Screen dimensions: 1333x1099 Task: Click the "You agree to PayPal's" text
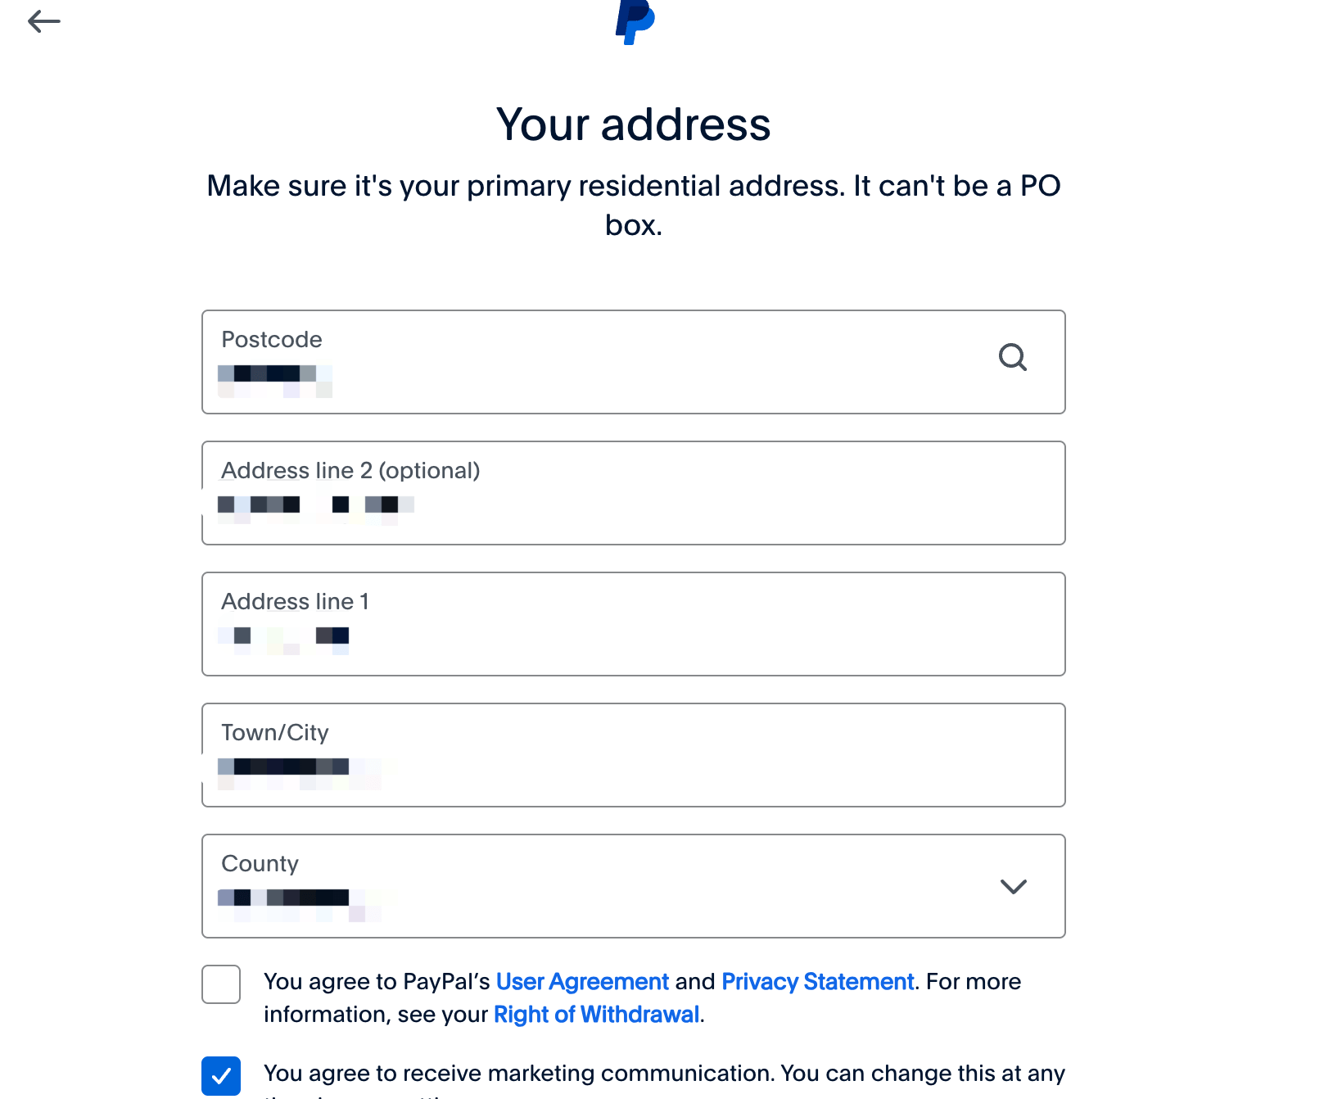click(377, 982)
